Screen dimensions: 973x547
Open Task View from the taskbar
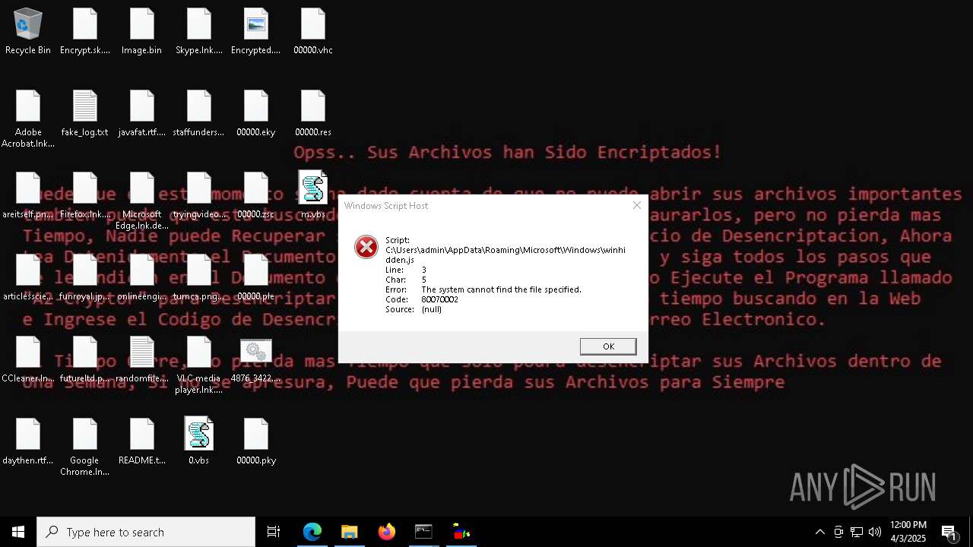point(274,532)
